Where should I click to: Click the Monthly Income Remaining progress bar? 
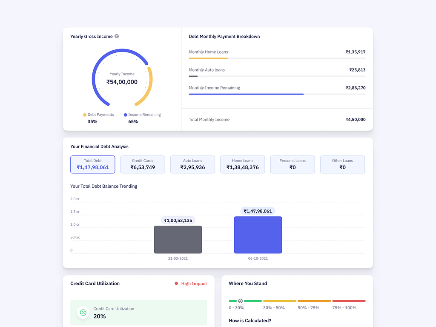pos(246,94)
